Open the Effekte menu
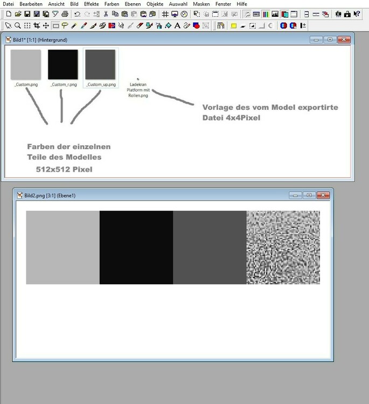The width and height of the screenshot is (369, 404). pyautogui.click(x=92, y=4)
